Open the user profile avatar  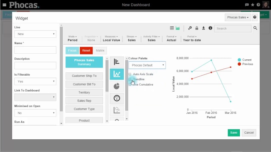(266, 5)
